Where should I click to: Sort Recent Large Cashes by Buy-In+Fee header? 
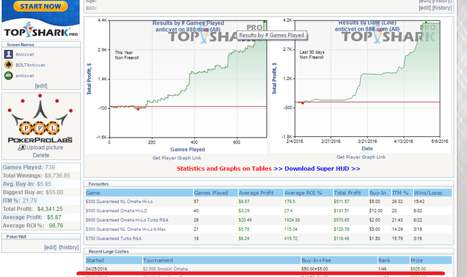point(339,260)
